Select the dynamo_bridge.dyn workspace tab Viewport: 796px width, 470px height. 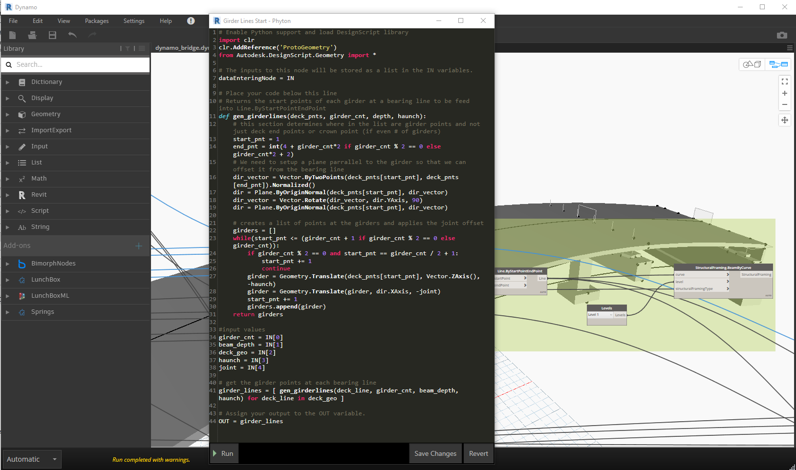[181, 48]
